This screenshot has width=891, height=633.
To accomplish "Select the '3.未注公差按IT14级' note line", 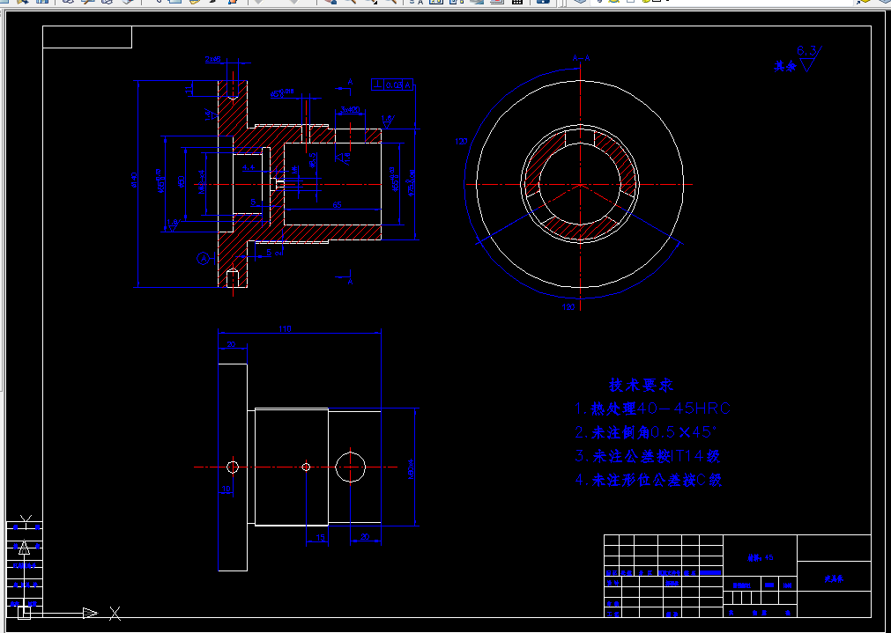I will click(x=647, y=456).
